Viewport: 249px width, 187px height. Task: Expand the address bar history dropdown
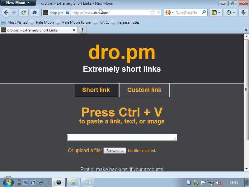tap(158, 12)
